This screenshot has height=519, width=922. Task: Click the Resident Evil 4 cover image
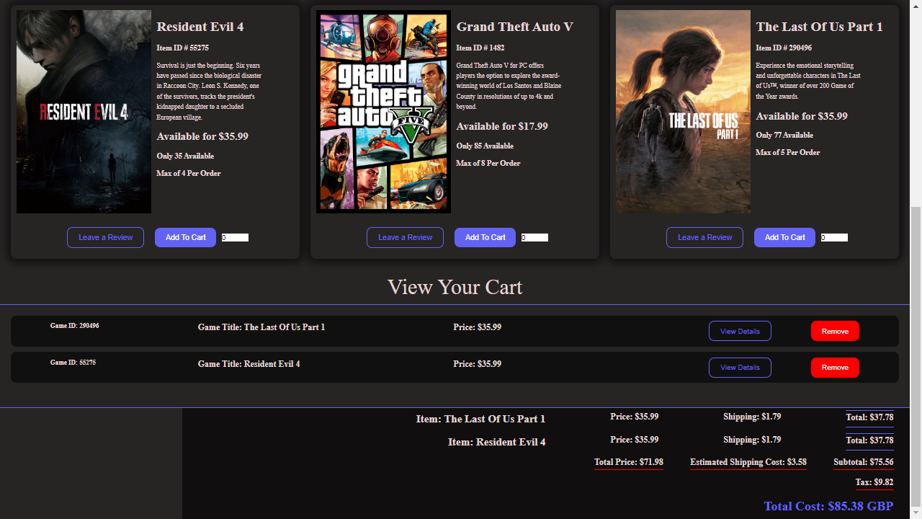click(84, 112)
